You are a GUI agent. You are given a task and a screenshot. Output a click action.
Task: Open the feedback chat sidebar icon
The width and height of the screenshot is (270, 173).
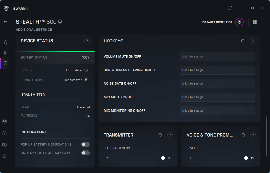pos(5,156)
